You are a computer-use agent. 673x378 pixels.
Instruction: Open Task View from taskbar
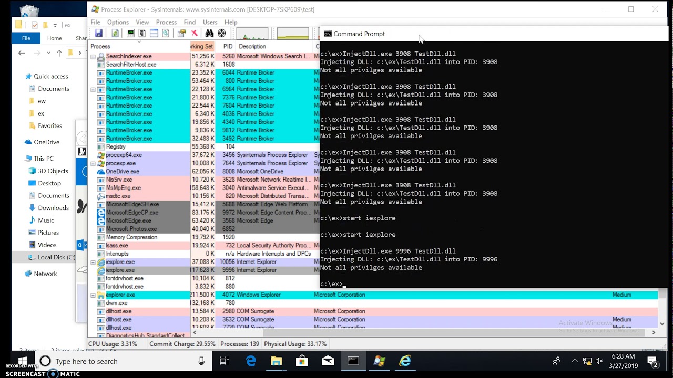coord(225,361)
